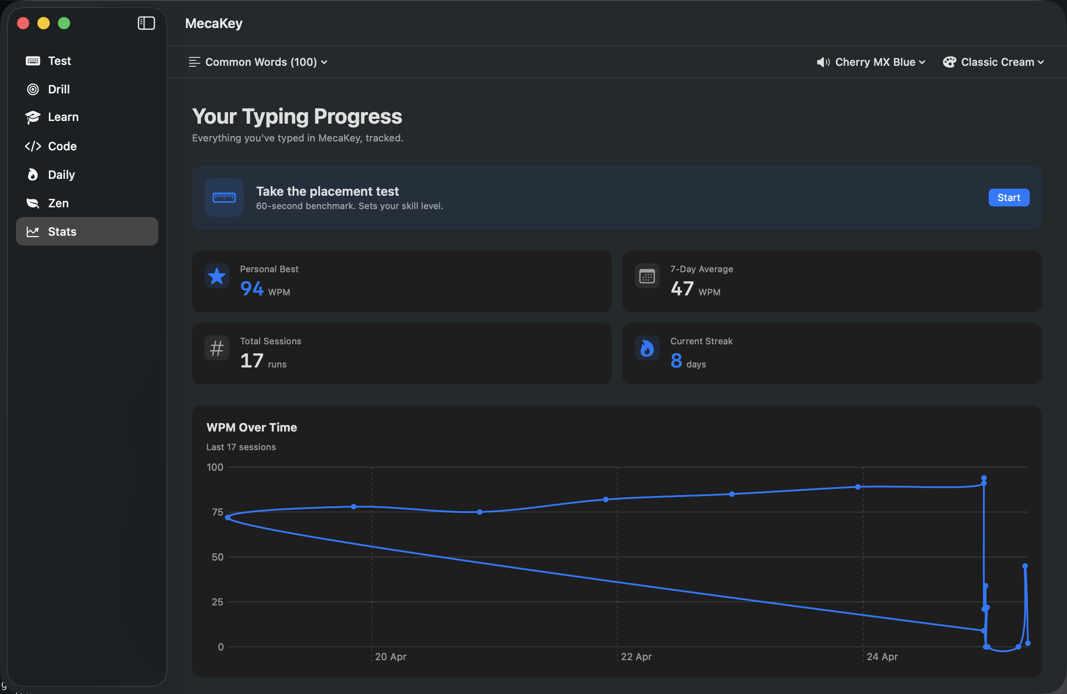Click the code brackets icon beside Code
Viewport: 1067px width, 694px height.
tap(33, 146)
